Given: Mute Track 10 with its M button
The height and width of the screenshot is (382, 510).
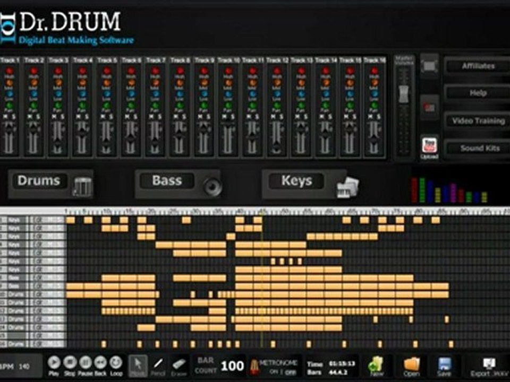Looking at the screenshot, I should 224,117.
